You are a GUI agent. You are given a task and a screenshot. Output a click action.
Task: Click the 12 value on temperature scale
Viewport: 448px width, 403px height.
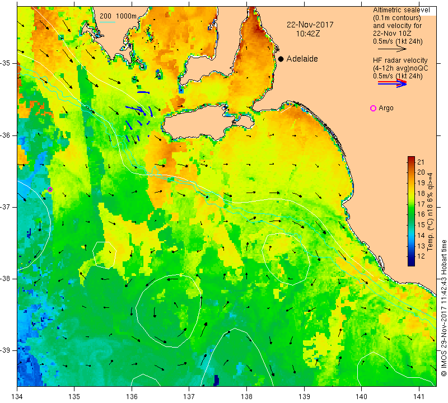[421, 256]
